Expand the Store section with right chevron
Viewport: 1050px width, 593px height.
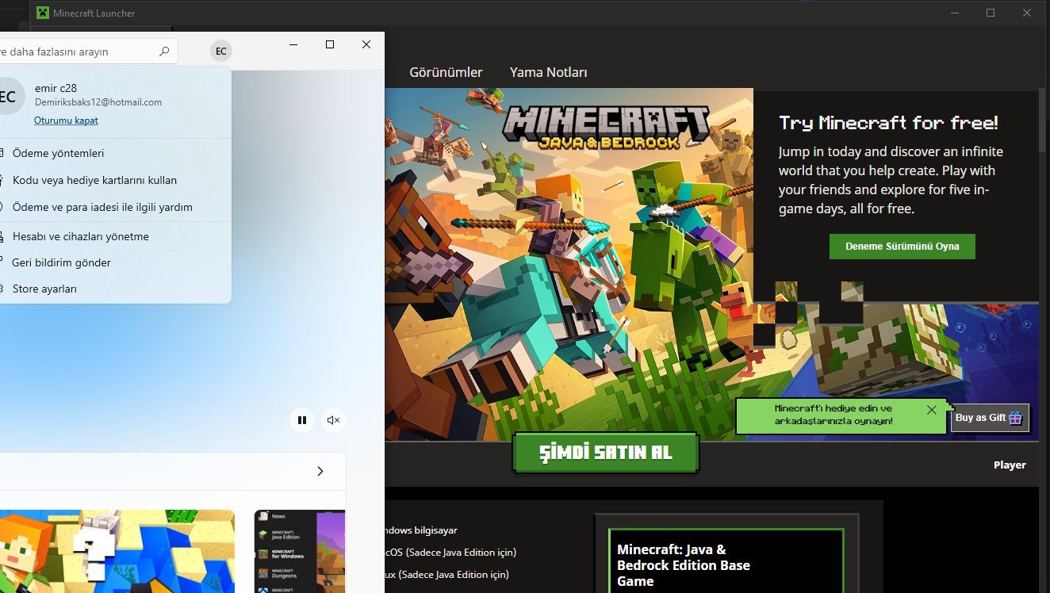320,471
